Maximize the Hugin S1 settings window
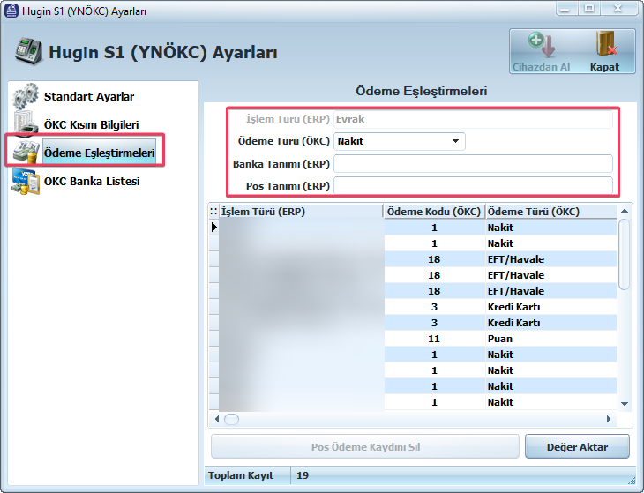The height and width of the screenshot is (493, 644). click(x=589, y=9)
